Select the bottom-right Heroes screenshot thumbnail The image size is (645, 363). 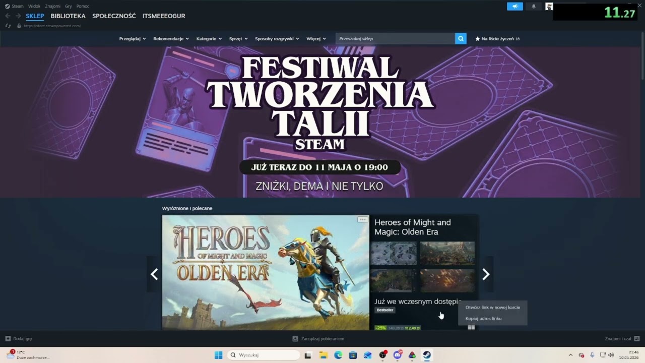point(447,280)
